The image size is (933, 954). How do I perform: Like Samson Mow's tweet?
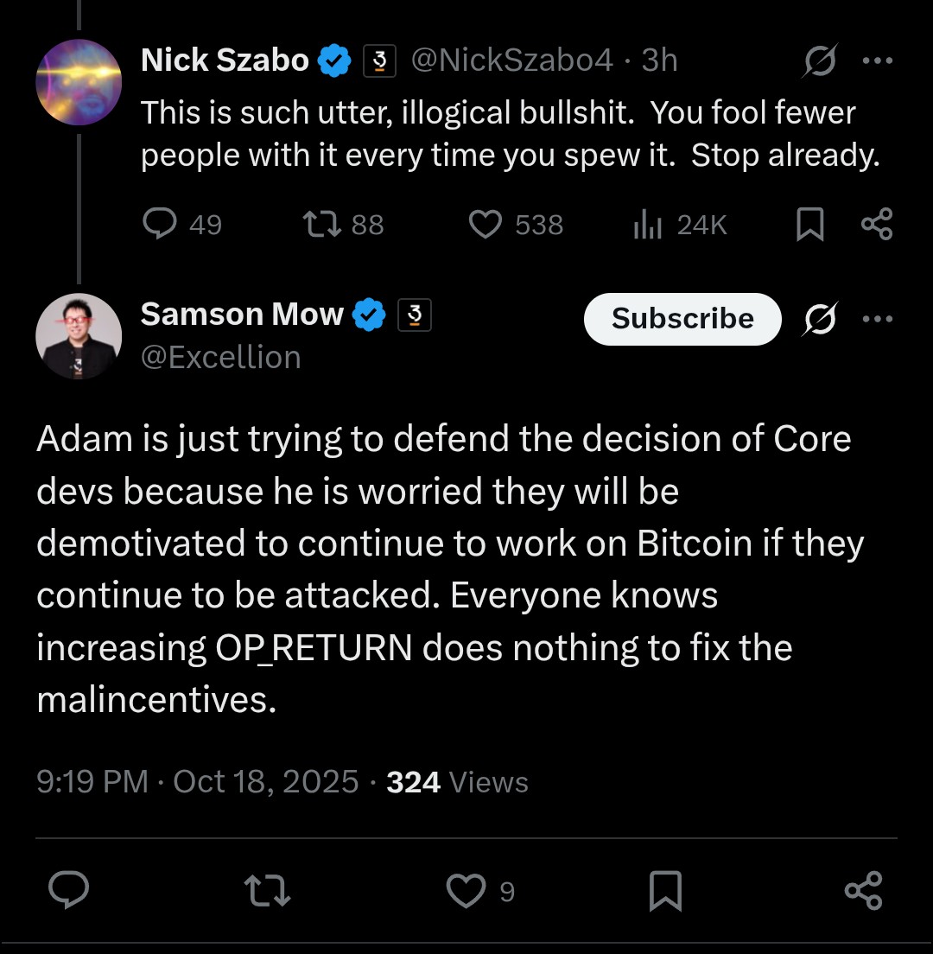[x=466, y=891]
